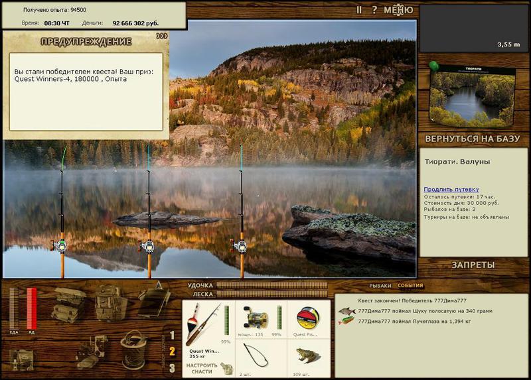This screenshot has height=380, width=531.
Task: Click the quest winner prize message text
Action: click(x=84, y=75)
